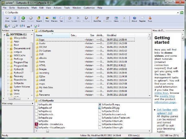Sort by the Name column header
This screenshot has width=186, height=139.
52,35
